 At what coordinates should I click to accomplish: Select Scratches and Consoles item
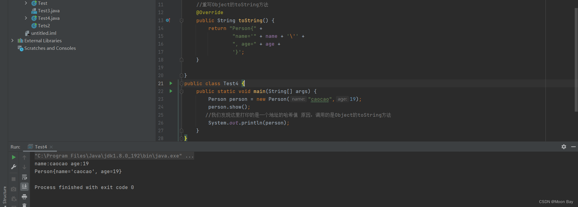pos(50,48)
